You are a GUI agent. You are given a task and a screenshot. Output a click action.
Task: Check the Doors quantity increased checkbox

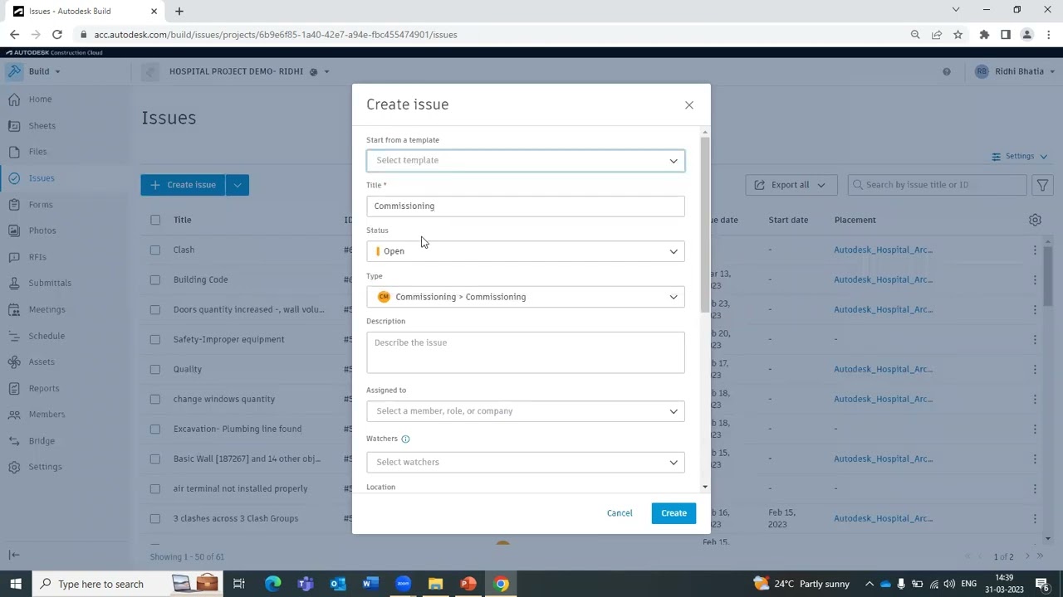[x=155, y=309]
